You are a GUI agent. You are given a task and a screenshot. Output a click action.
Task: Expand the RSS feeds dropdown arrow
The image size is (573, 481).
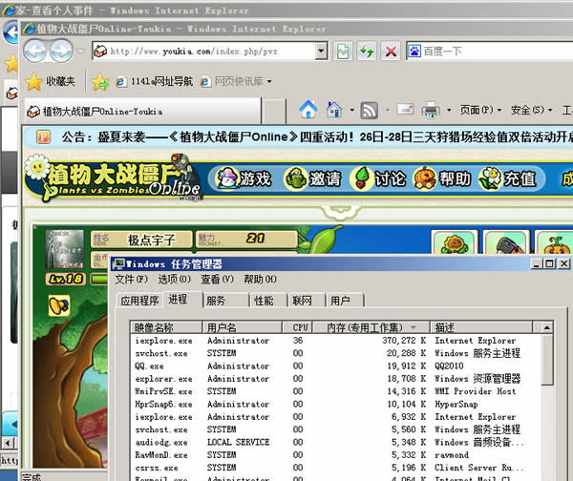point(388,110)
